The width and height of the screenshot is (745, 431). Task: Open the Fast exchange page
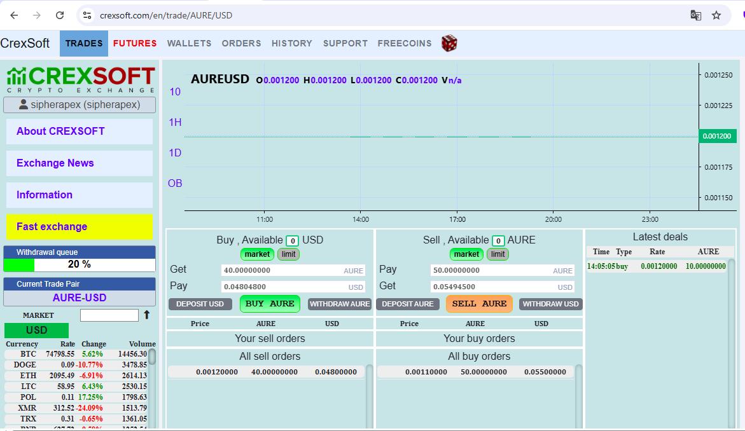79,227
